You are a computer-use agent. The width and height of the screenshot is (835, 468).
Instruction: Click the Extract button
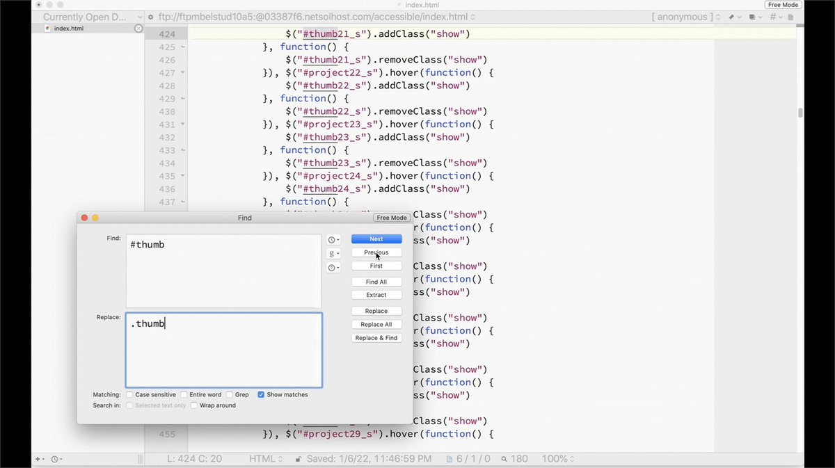point(376,295)
